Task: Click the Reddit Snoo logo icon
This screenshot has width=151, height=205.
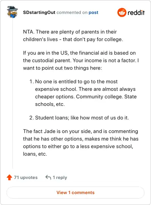Action: (x=122, y=12)
